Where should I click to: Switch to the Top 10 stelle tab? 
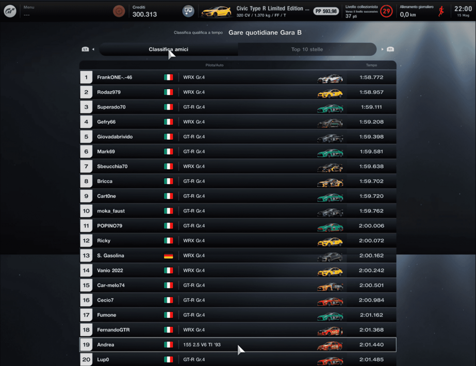click(307, 49)
